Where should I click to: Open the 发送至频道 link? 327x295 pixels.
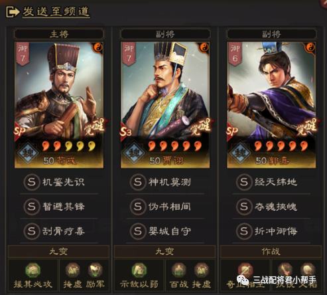[x=56, y=12]
